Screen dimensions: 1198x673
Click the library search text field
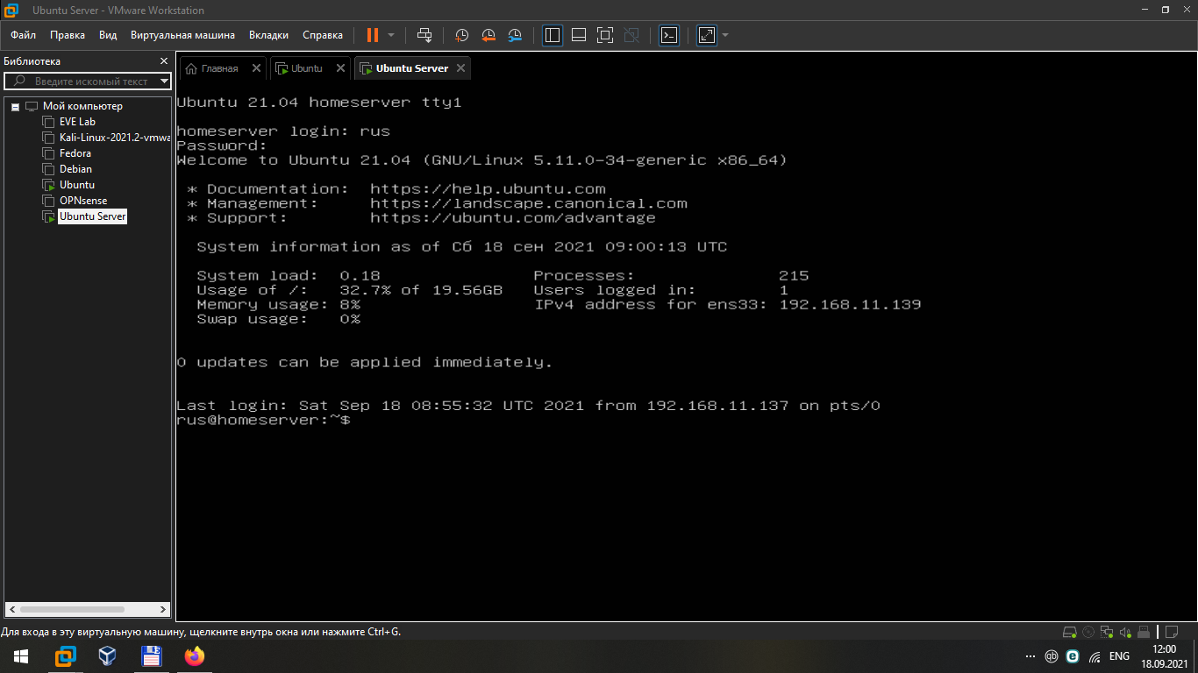[86, 81]
